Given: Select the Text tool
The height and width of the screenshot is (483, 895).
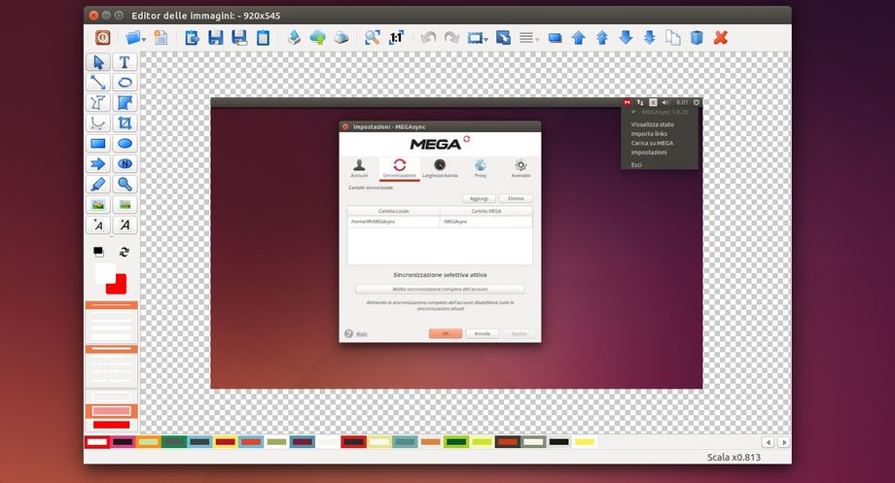Looking at the screenshot, I should coord(125,62).
